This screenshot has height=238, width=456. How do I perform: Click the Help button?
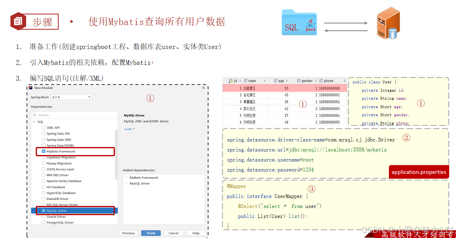tap(196, 233)
